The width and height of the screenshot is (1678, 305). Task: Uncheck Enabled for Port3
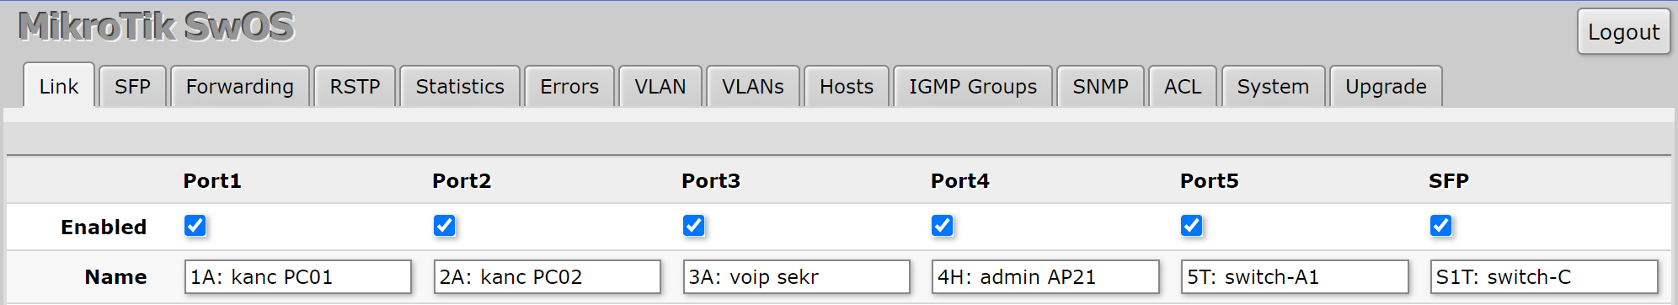pyautogui.click(x=693, y=226)
